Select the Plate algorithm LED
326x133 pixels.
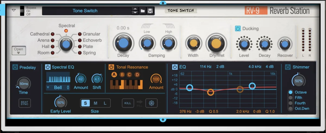coord(80,47)
